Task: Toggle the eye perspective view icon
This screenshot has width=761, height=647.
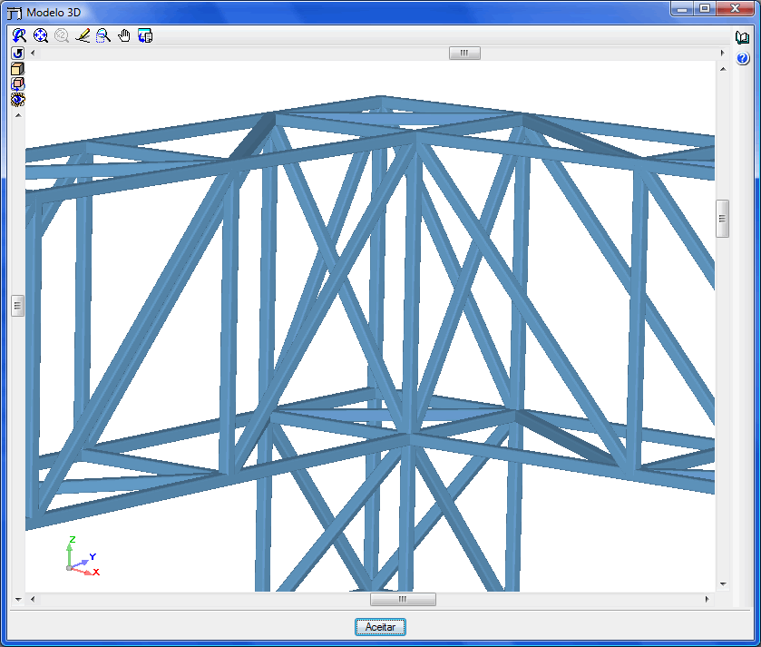Action: (18, 100)
